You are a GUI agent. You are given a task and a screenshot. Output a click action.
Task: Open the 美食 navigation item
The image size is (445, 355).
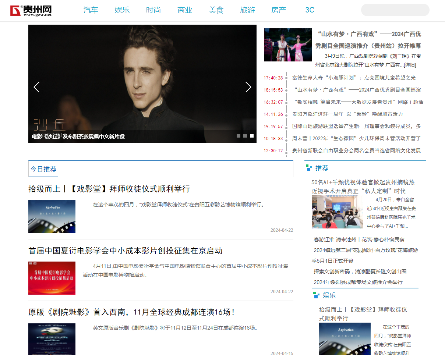[x=216, y=10]
